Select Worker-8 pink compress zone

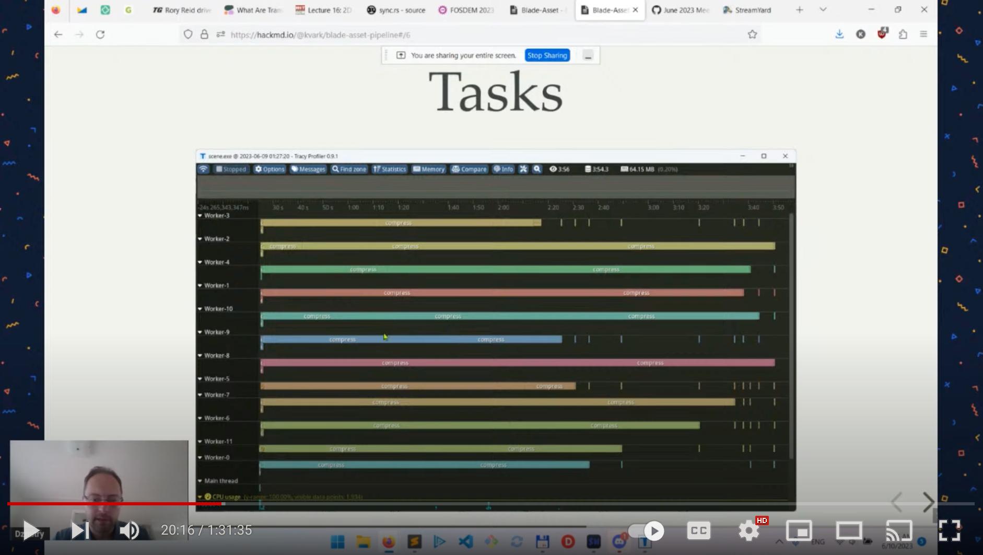518,363
